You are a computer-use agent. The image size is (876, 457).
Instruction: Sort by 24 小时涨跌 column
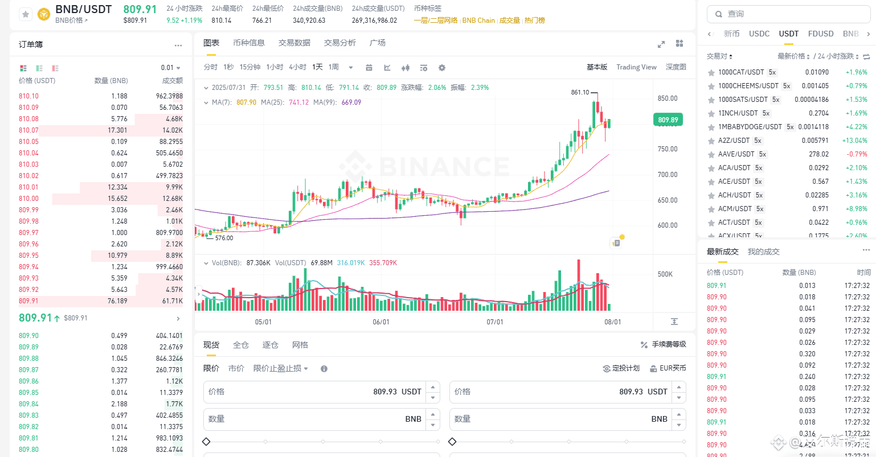click(x=838, y=56)
